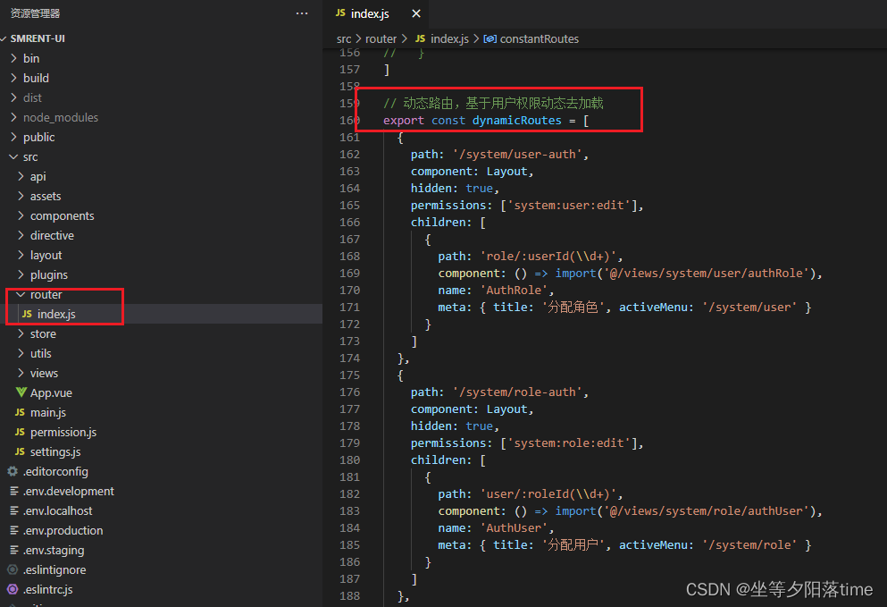Click the router breadcrumb segment
Viewport: 887px width, 607px height.
coord(381,38)
